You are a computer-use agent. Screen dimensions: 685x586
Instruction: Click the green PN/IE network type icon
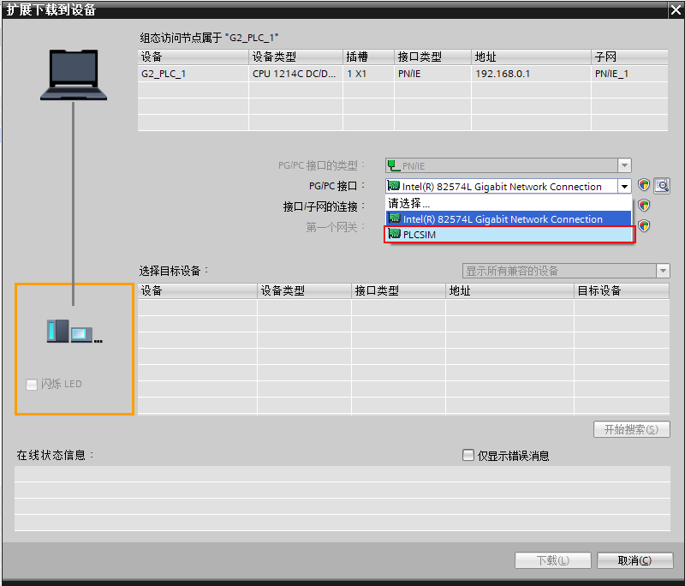point(394,165)
